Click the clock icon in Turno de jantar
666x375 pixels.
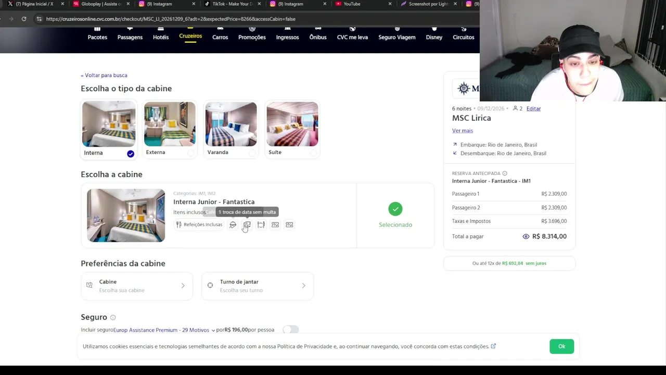(210, 285)
